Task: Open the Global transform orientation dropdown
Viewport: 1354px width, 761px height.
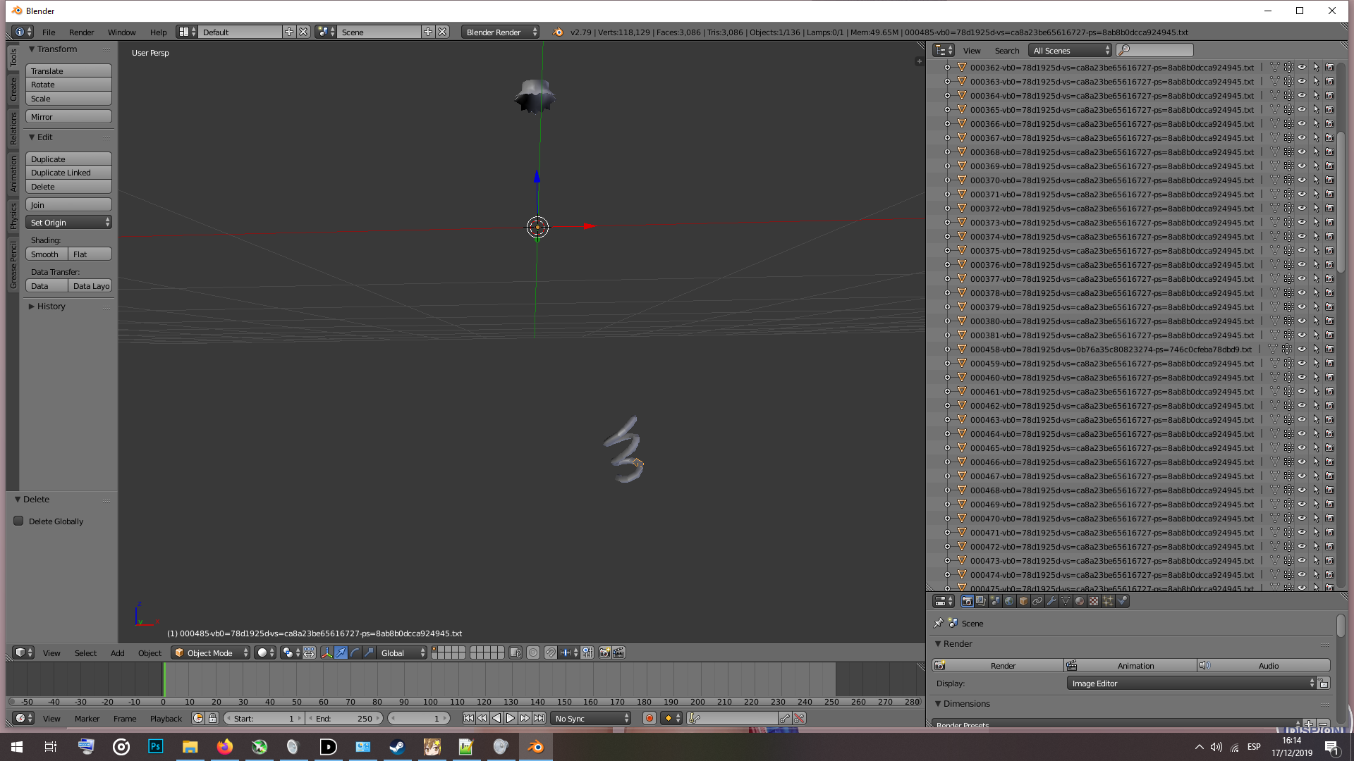Action: pyautogui.click(x=403, y=652)
